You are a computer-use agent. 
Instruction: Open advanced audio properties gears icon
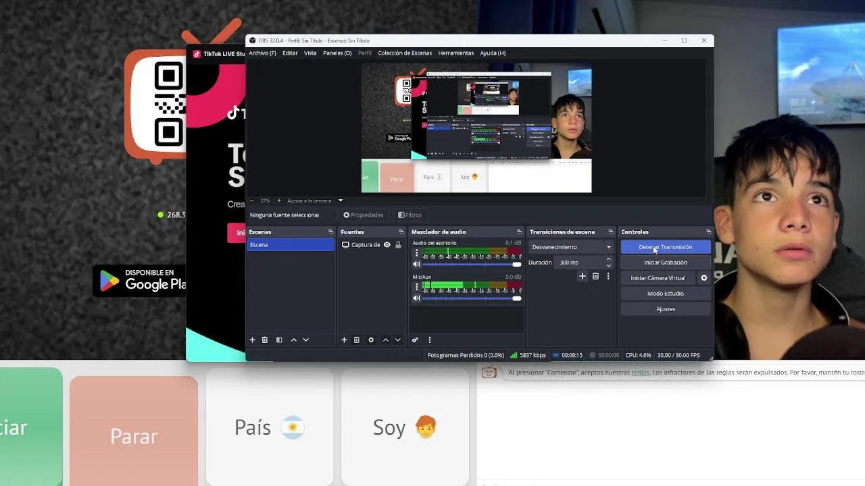[x=415, y=340]
